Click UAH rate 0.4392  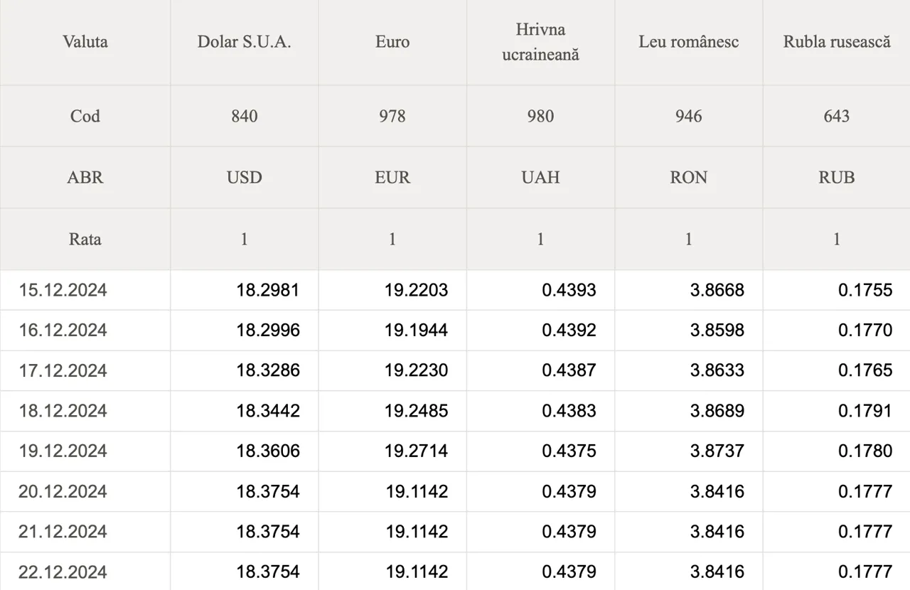(569, 331)
